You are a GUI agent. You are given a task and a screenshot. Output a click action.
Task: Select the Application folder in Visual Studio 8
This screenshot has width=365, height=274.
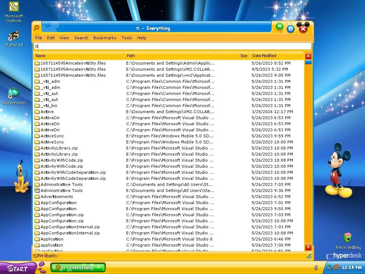[x=169, y=239]
